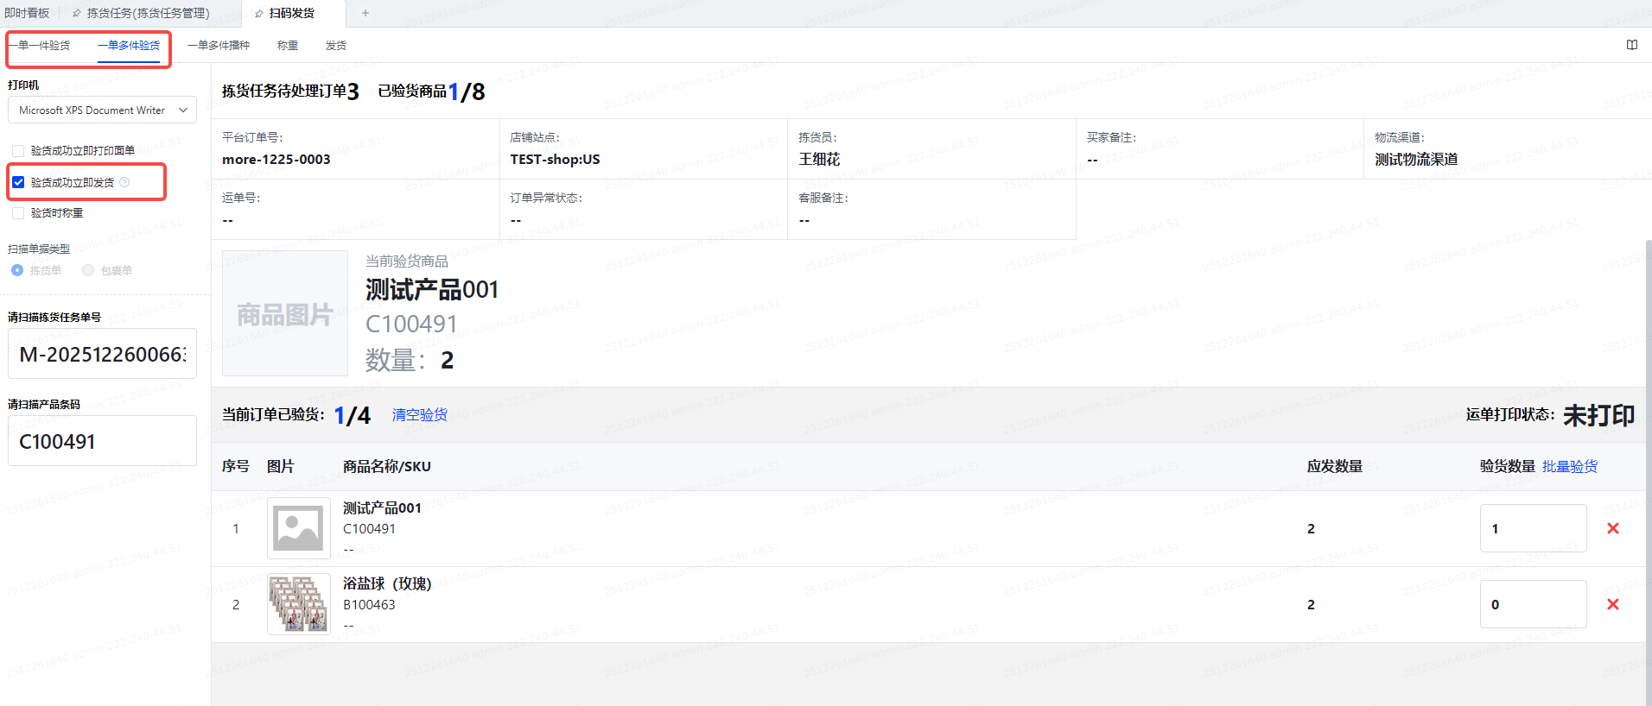1652x706 pixels.
Task: Click the 请扫描产品条码 input field
Action: (102, 441)
